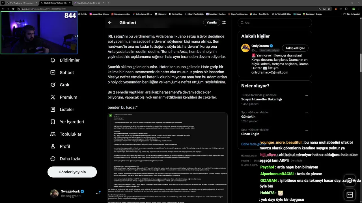Image resolution: width=362 pixels, height=203 pixels.
Task: Open Gelen Kutusu (31) bookmark
Action: pos(142,14)
